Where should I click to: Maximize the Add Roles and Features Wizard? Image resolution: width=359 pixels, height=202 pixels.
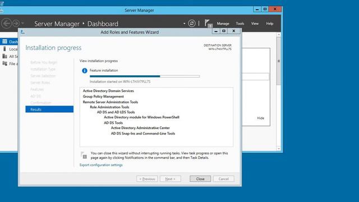[224, 31]
